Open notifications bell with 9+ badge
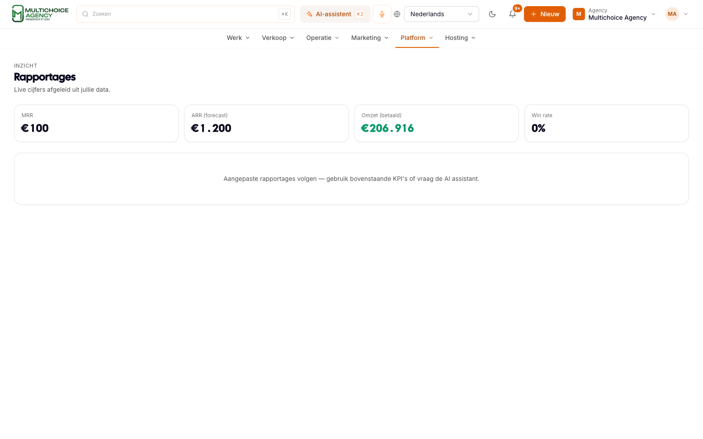The width and height of the screenshot is (703, 439). click(x=512, y=14)
